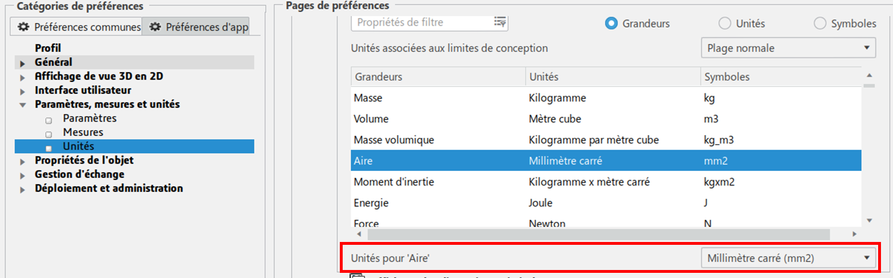Image resolution: width=893 pixels, height=278 pixels.
Task: Select the Grandeurs radio button
Action: point(612,23)
